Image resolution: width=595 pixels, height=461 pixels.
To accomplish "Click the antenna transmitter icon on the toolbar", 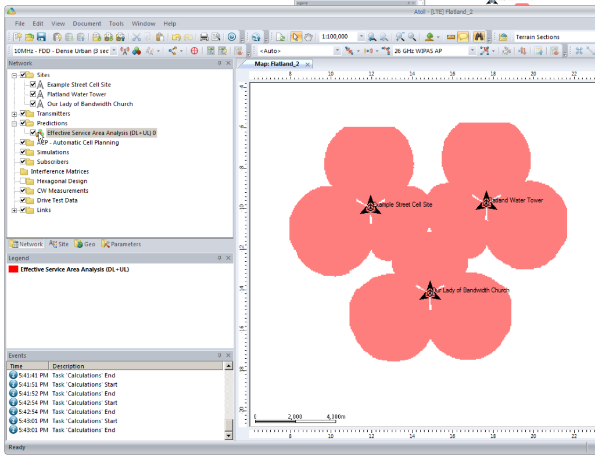I will (125, 51).
